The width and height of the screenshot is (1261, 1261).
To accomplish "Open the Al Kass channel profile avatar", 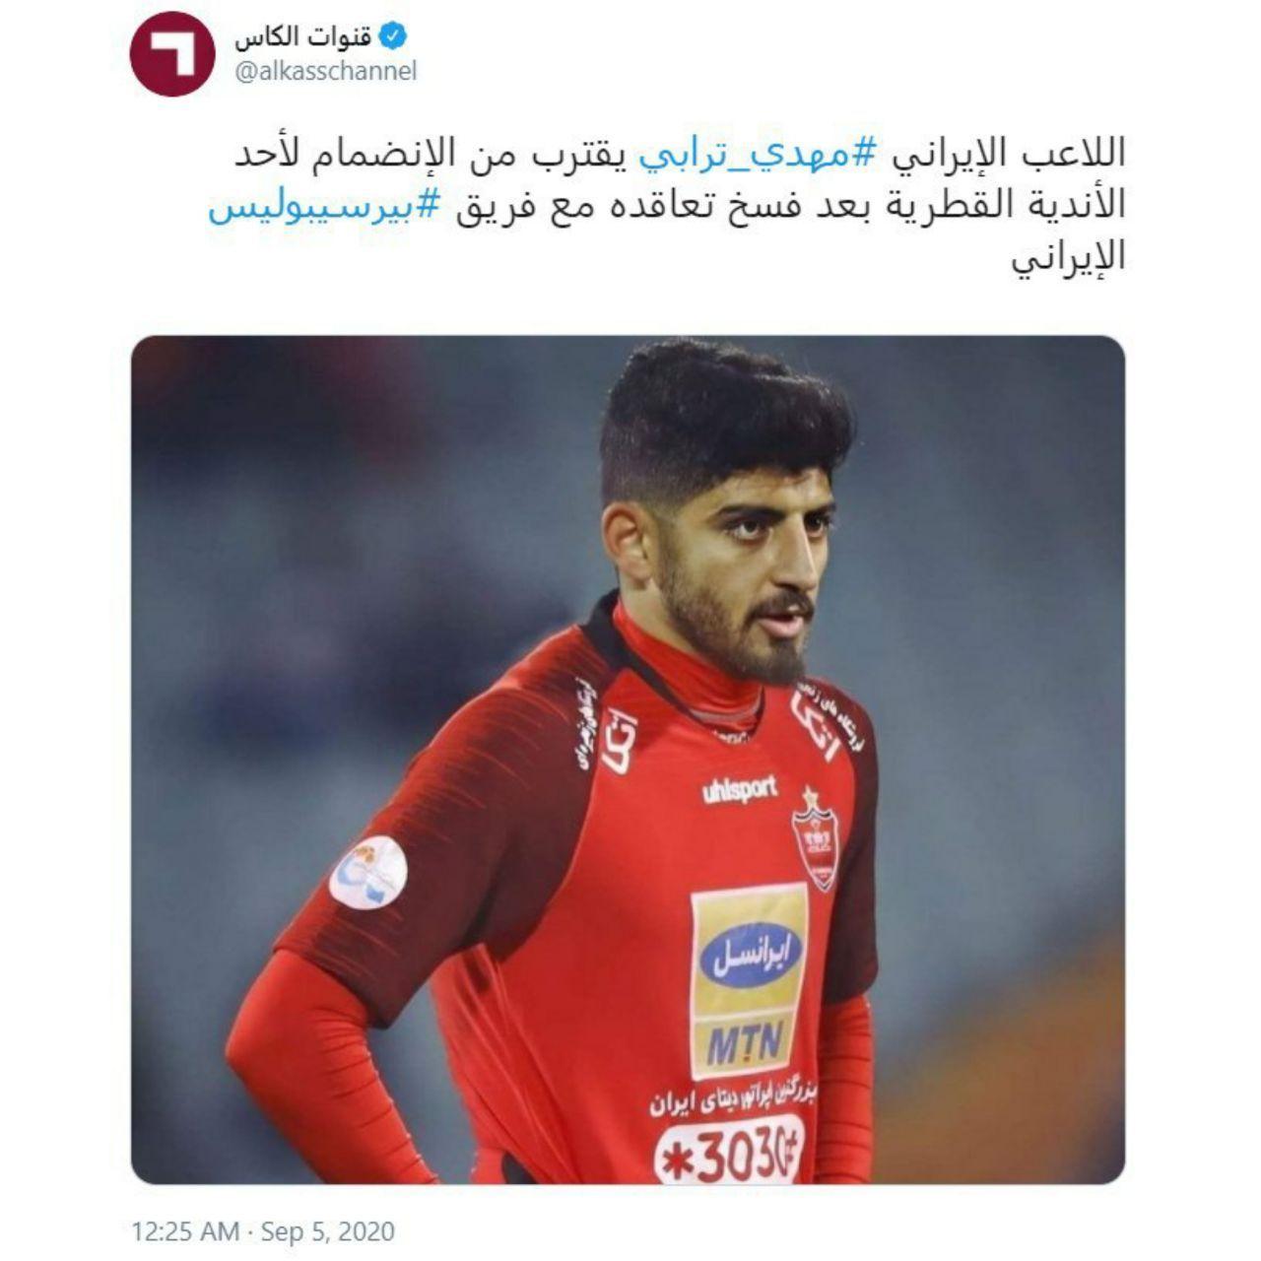I will click(x=172, y=54).
